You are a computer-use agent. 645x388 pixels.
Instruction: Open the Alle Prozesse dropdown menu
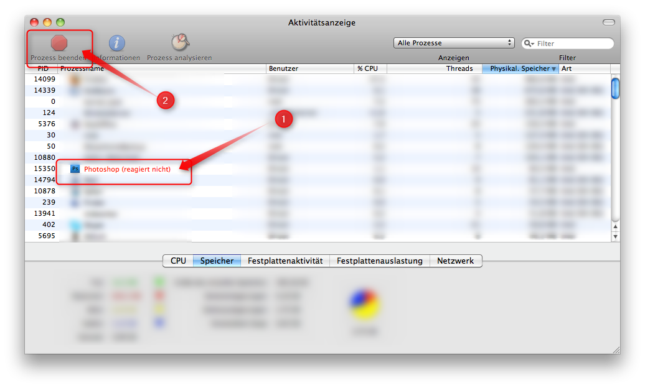[x=453, y=42]
